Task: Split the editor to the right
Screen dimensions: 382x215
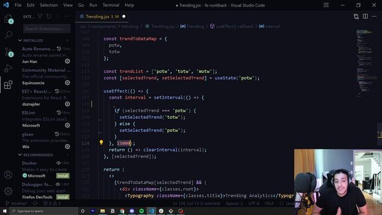Action: click(x=365, y=16)
